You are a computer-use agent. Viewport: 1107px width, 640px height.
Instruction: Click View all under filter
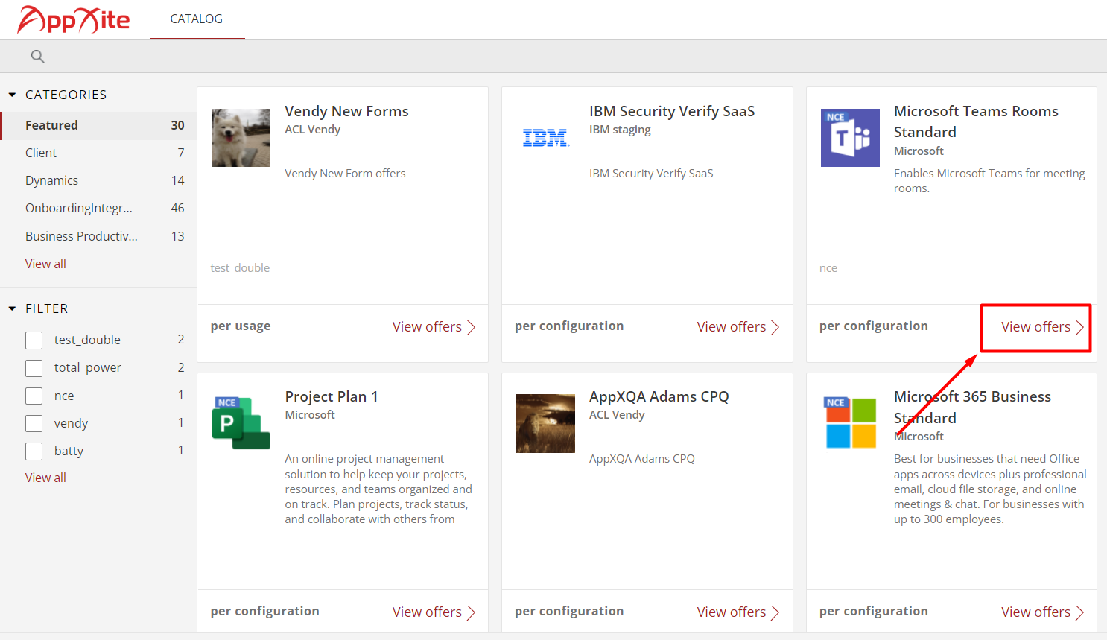click(x=45, y=478)
